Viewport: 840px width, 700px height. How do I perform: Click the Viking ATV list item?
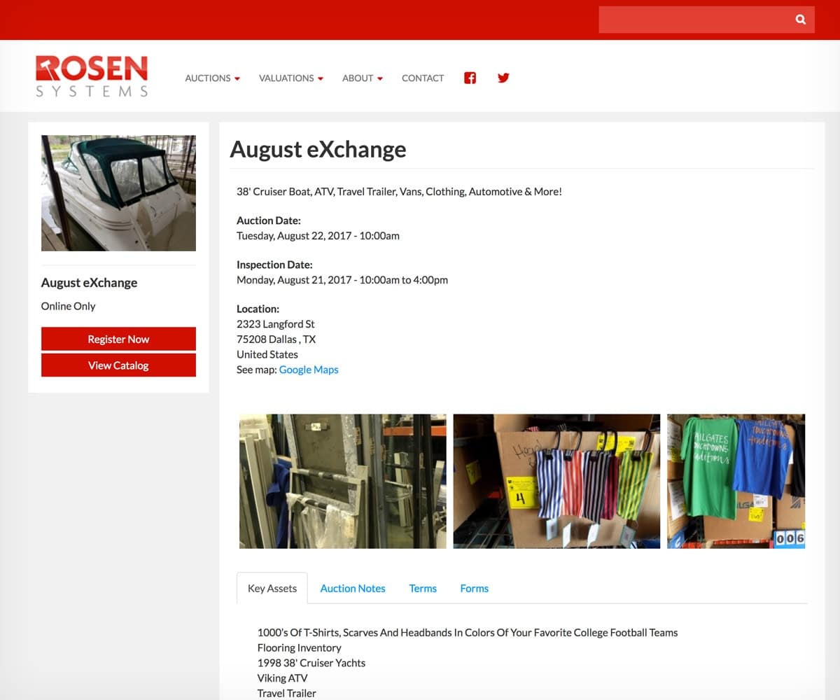click(282, 678)
